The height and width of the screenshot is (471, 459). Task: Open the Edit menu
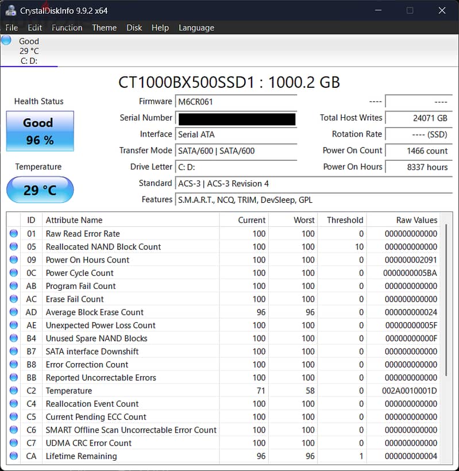(x=35, y=28)
